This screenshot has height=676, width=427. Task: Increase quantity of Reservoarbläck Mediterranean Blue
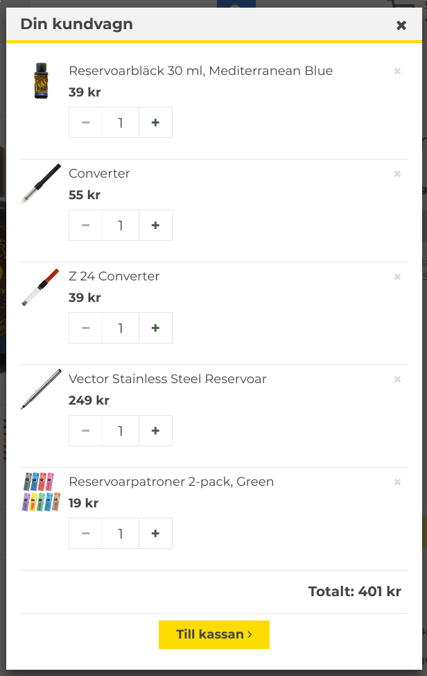[x=155, y=123]
